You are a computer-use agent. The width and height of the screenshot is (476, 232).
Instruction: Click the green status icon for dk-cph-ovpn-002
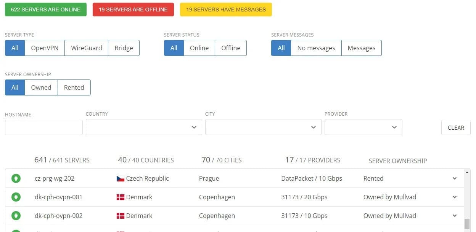coord(16,216)
